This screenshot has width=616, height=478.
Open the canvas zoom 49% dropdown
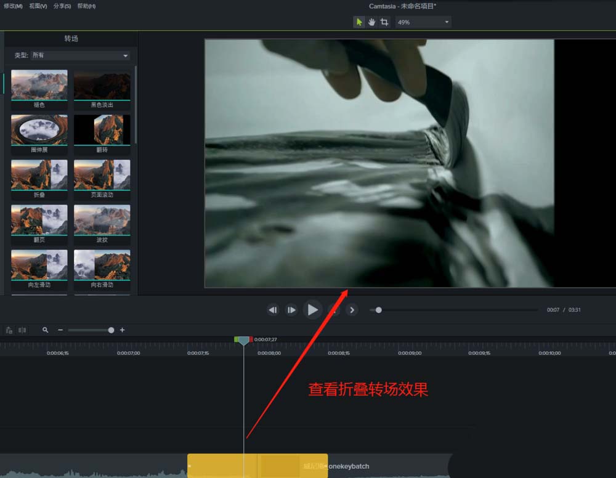[423, 22]
